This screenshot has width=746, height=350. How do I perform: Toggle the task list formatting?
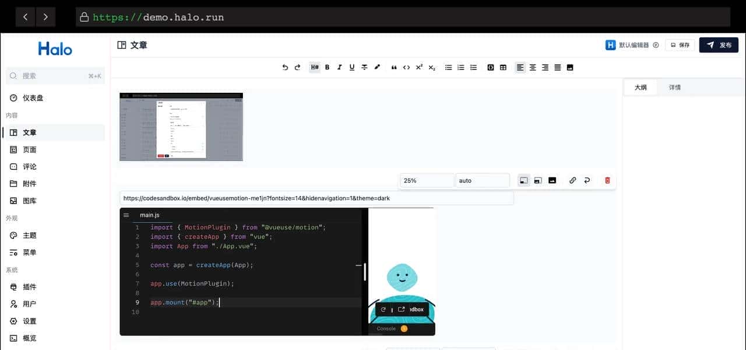click(473, 68)
